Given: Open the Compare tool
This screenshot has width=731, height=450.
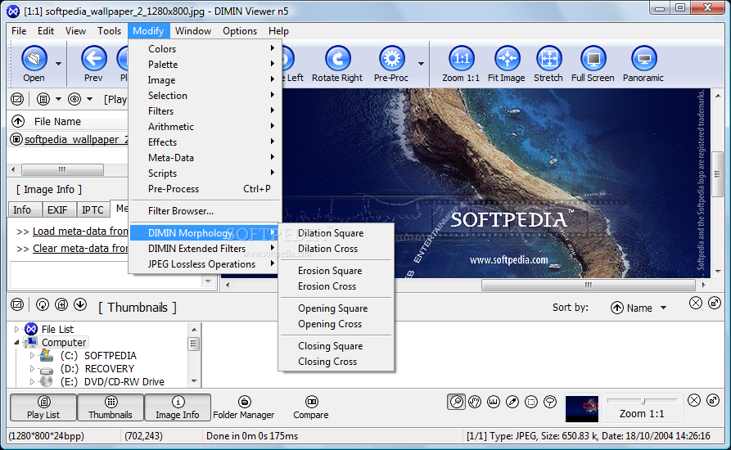Looking at the screenshot, I should click(311, 407).
